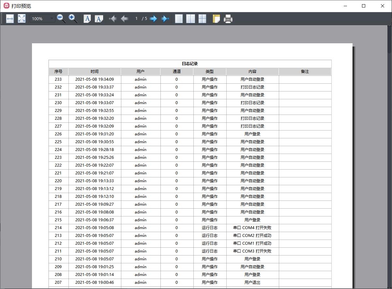The height and width of the screenshot is (289, 392).
Task: Switch to portrait page orientation
Action: [87, 19]
